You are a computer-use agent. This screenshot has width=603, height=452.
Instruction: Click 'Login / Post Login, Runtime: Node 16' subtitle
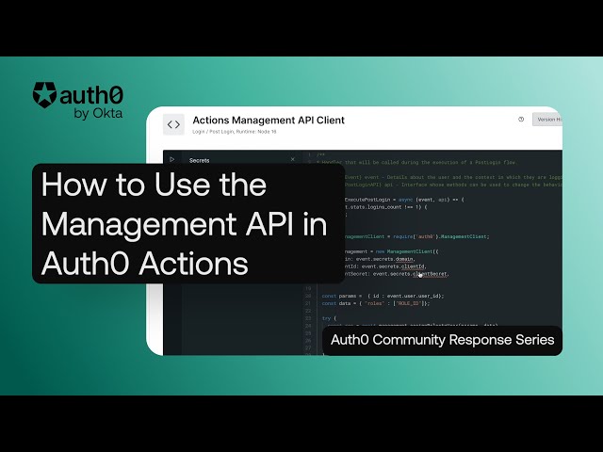tap(235, 132)
